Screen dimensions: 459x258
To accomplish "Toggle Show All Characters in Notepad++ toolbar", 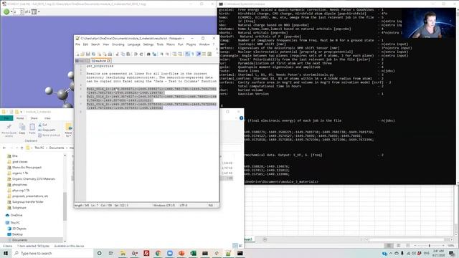I will (193, 54).
